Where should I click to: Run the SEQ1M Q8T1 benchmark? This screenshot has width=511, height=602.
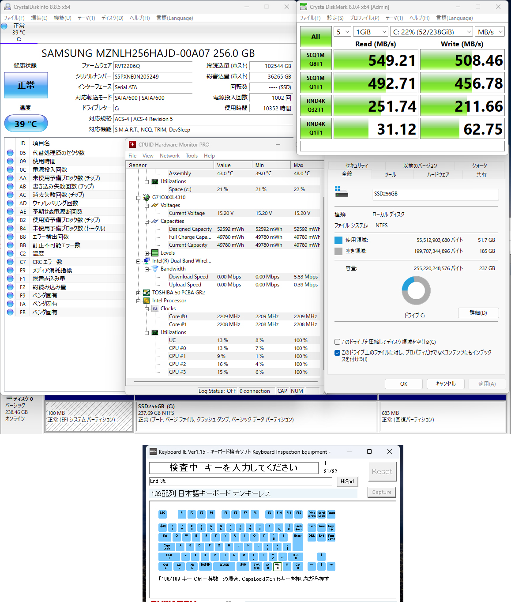click(x=316, y=60)
